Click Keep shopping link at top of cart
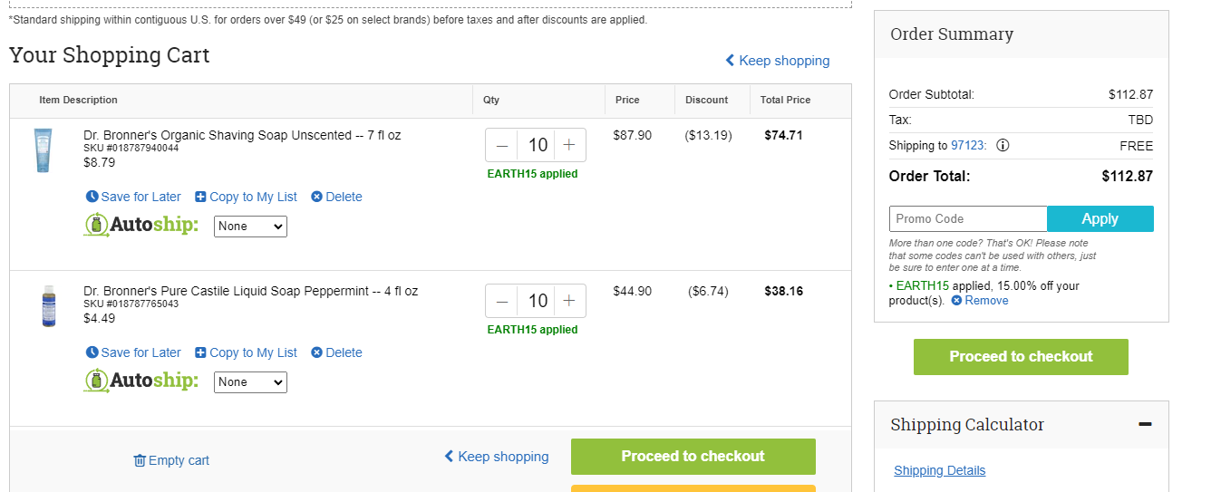The height and width of the screenshot is (492, 1221). coord(778,61)
